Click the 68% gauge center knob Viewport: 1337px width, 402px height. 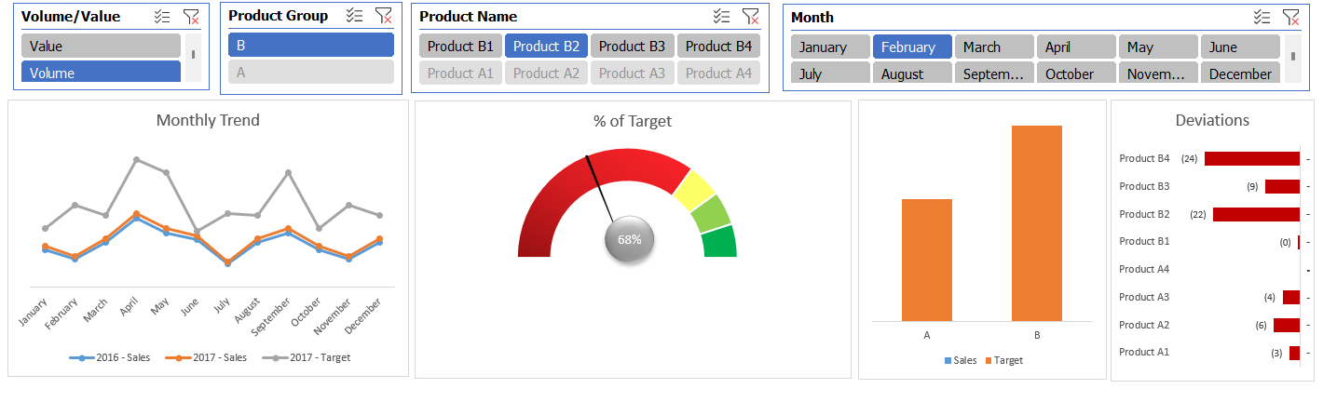click(x=630, y=239)
